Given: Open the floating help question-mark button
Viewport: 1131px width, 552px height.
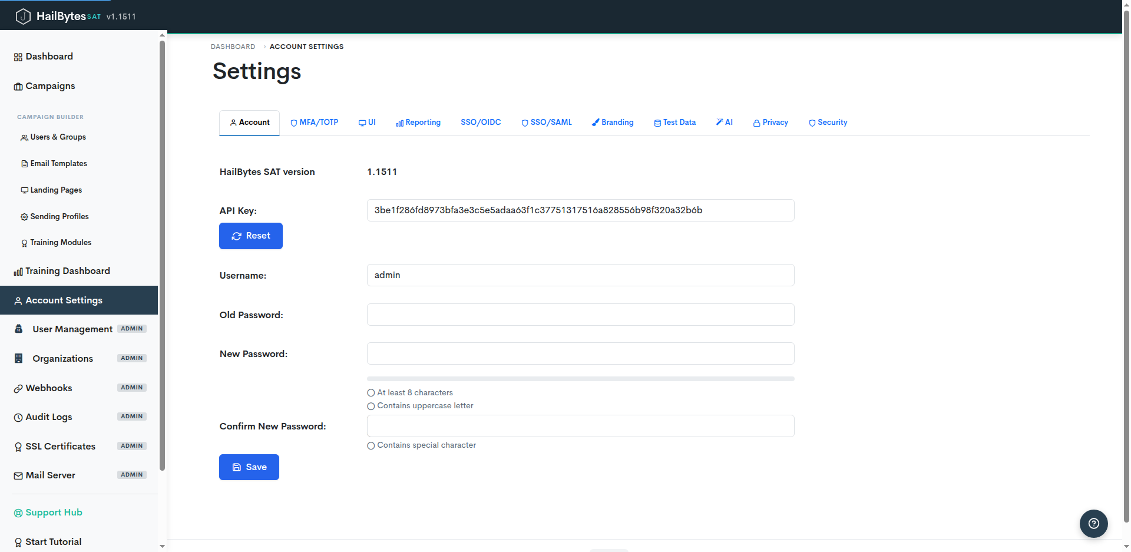Looking at the screenshot, I should [1094, 524].
